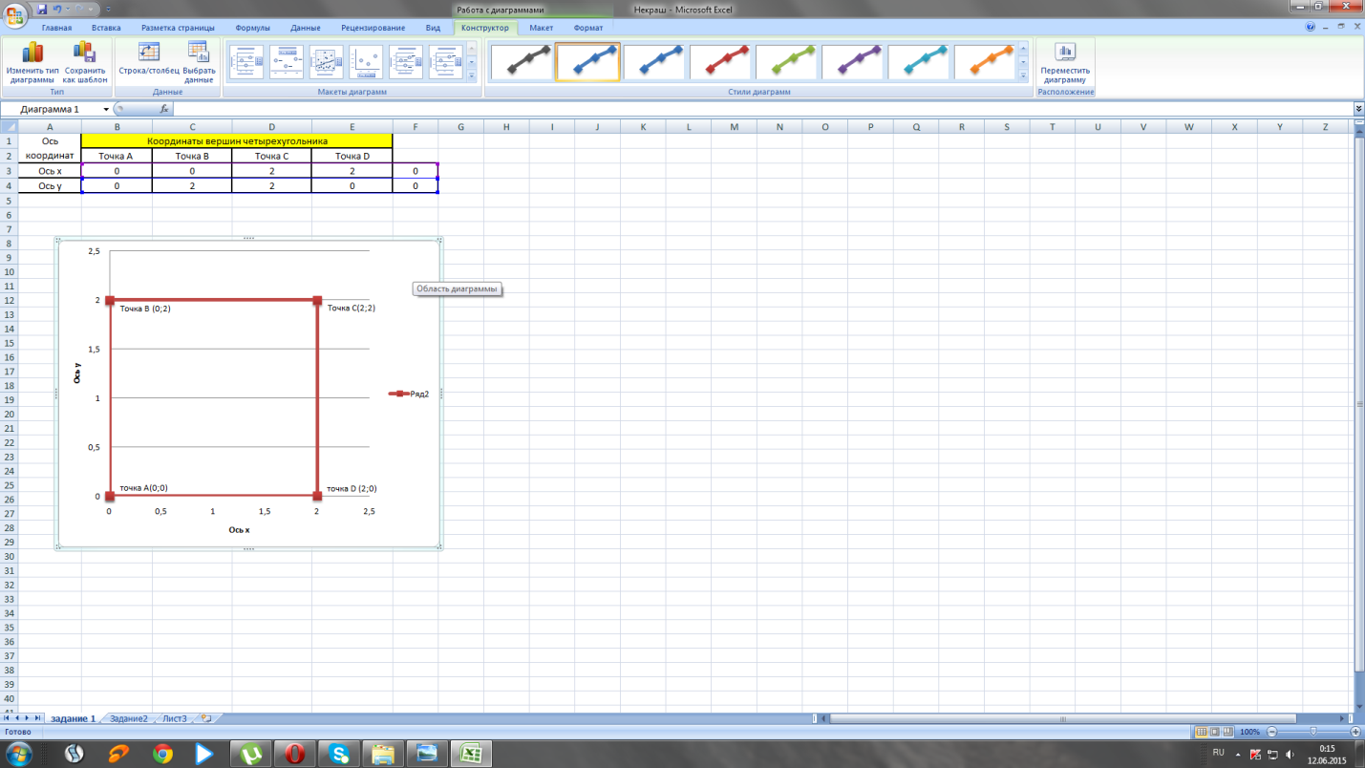Click the horizontal scrollbar

[x=1061, y=718]
